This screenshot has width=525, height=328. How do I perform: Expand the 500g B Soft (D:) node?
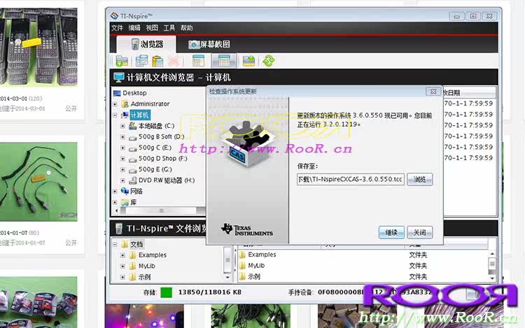(123, 137)
